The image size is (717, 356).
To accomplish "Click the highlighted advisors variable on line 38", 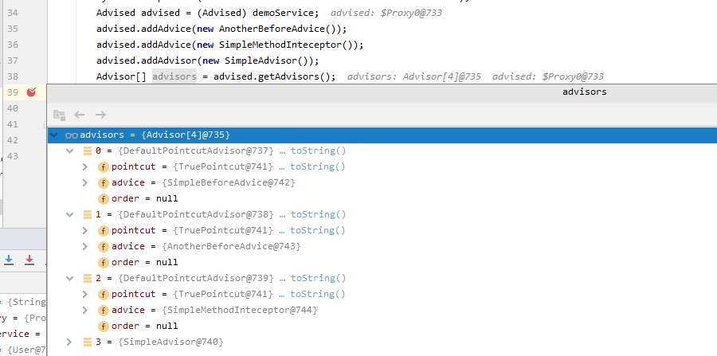I will point(174,76).
